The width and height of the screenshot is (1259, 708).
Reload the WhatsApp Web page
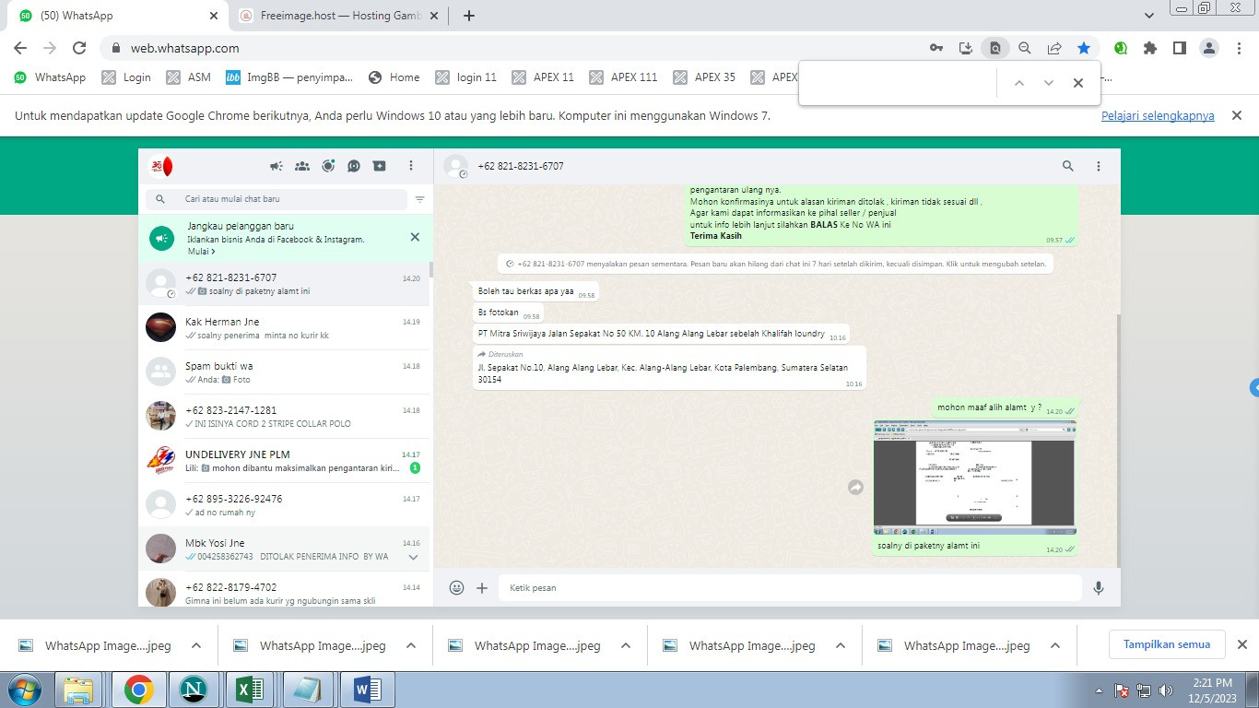click(x=79, y=48)
